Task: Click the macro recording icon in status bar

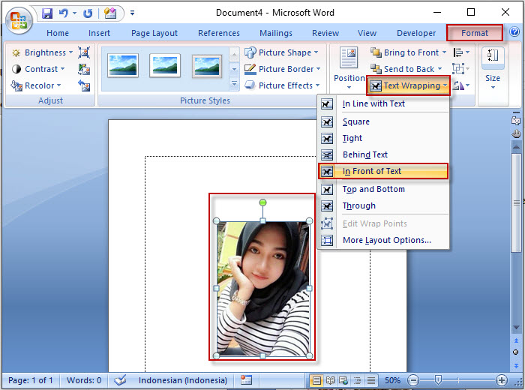Action: pos(246,380)
